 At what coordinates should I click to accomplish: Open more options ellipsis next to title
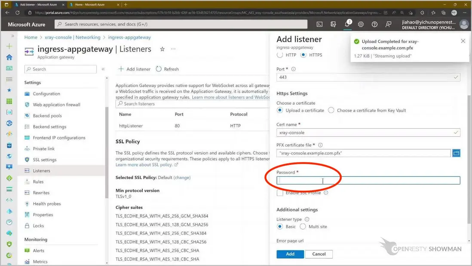[173, 49]
